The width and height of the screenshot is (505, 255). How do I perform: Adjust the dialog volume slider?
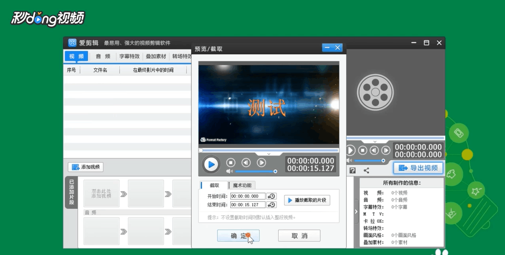tap(256, 171)
